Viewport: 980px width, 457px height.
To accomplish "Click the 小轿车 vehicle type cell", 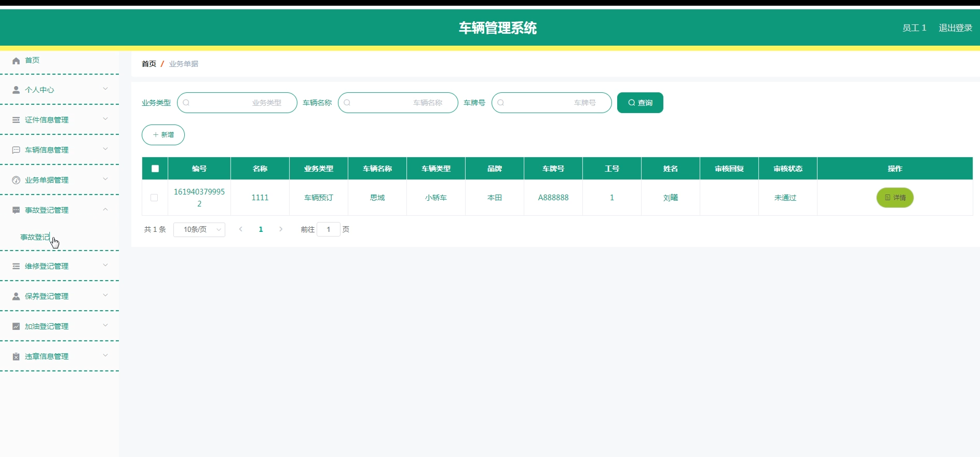I will click(436, 198).
